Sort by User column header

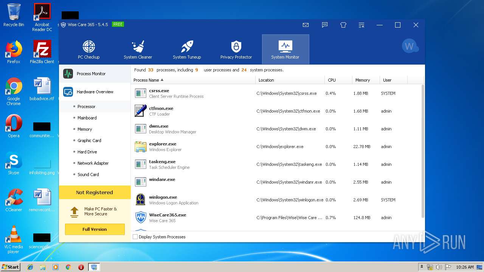[x=393, y=80]
